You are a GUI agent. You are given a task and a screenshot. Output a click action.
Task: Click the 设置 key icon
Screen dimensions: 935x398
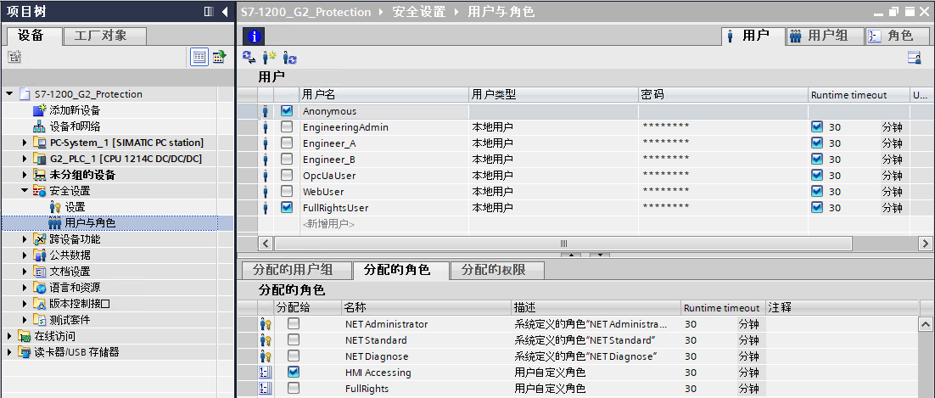[x=55, y=207]
